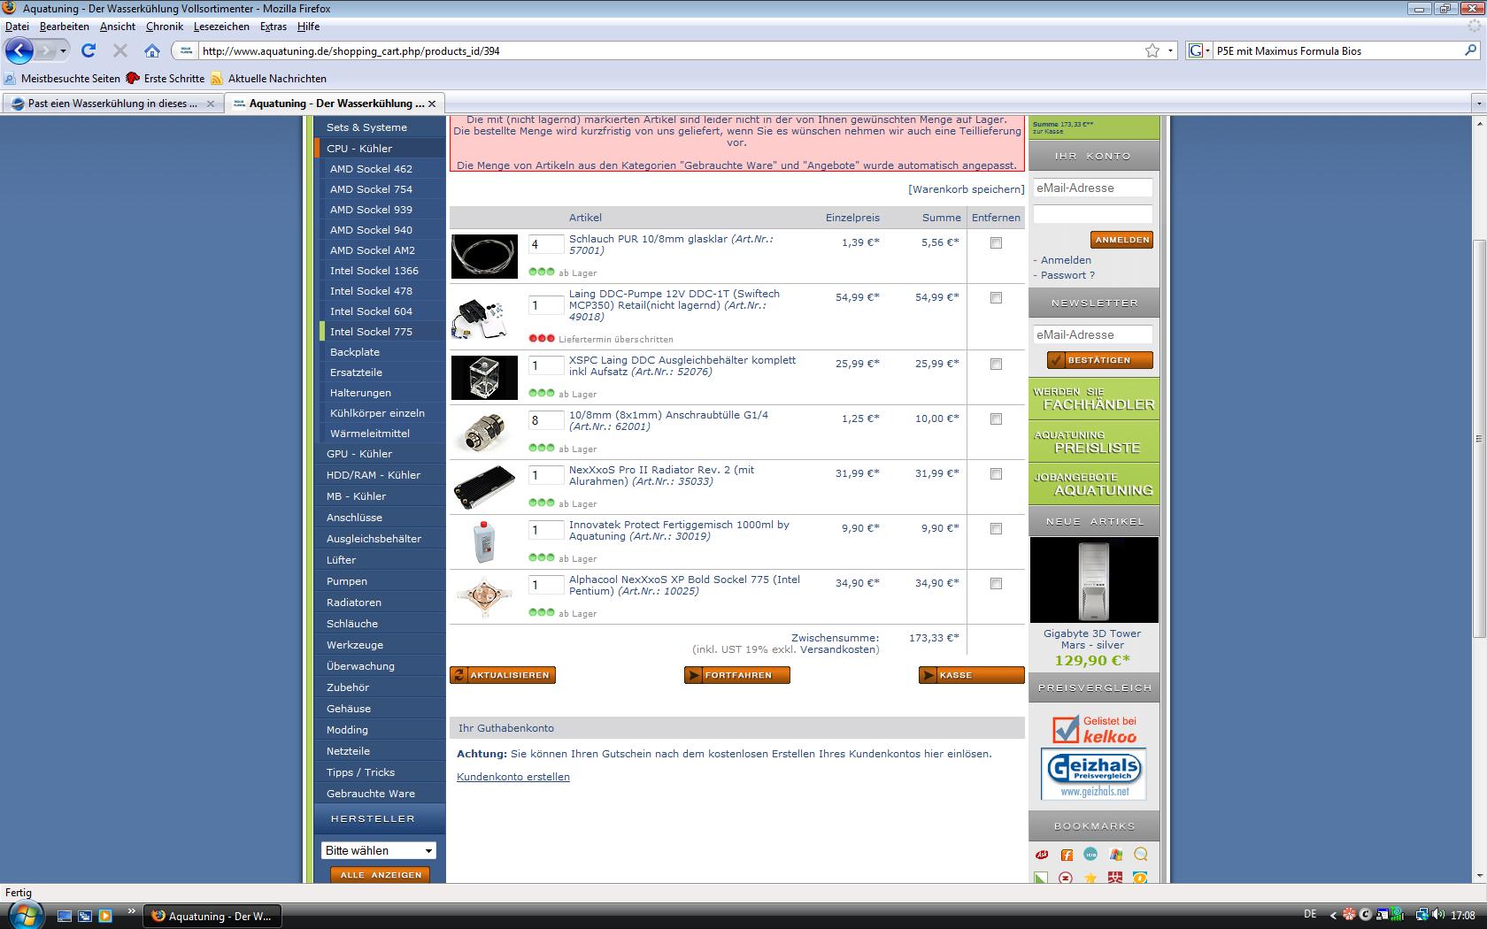The width and height of the screenshot is (1487, 929).
Task: Close the Aquatuning browser tab
Action: point(432,104)
